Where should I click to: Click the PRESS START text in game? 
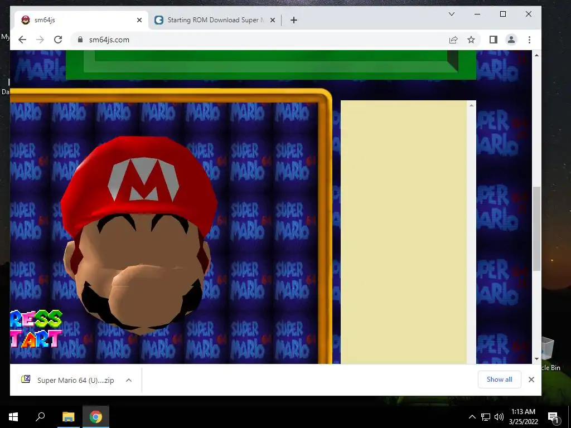pos(36,329)
